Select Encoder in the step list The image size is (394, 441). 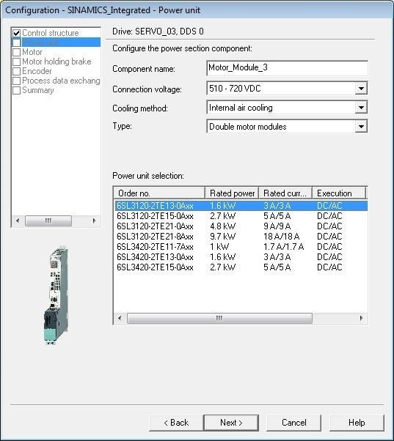37,71
